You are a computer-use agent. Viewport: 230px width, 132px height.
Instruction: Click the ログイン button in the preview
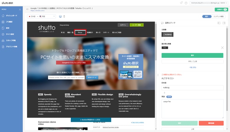(x=123, y=25)
